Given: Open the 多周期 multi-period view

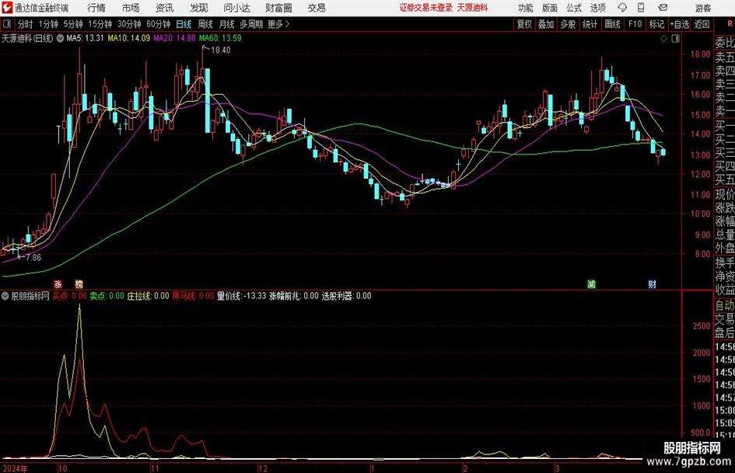Looking at the screenshot, I should click(251, 24).
